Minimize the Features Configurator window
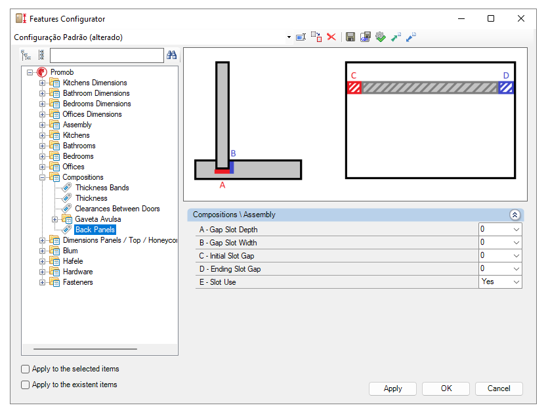Image resolution: width=548 pixels, height=418 pixels. (x=461, y=18)
